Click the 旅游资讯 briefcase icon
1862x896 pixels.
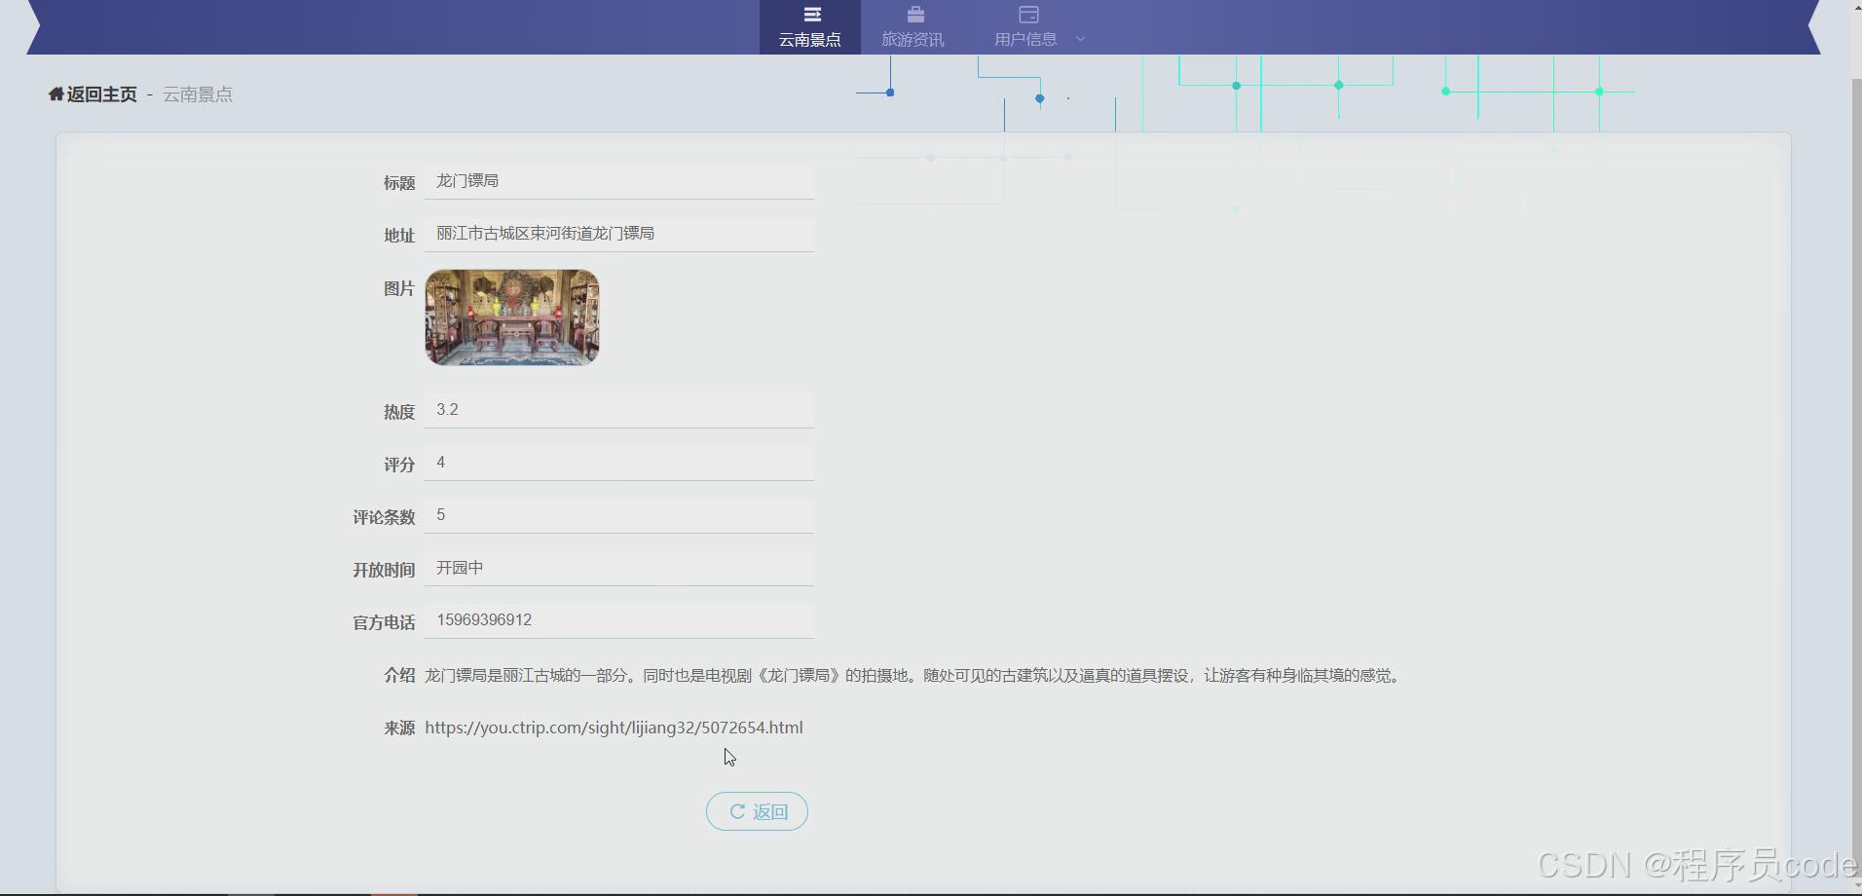(x=913, y=15)
